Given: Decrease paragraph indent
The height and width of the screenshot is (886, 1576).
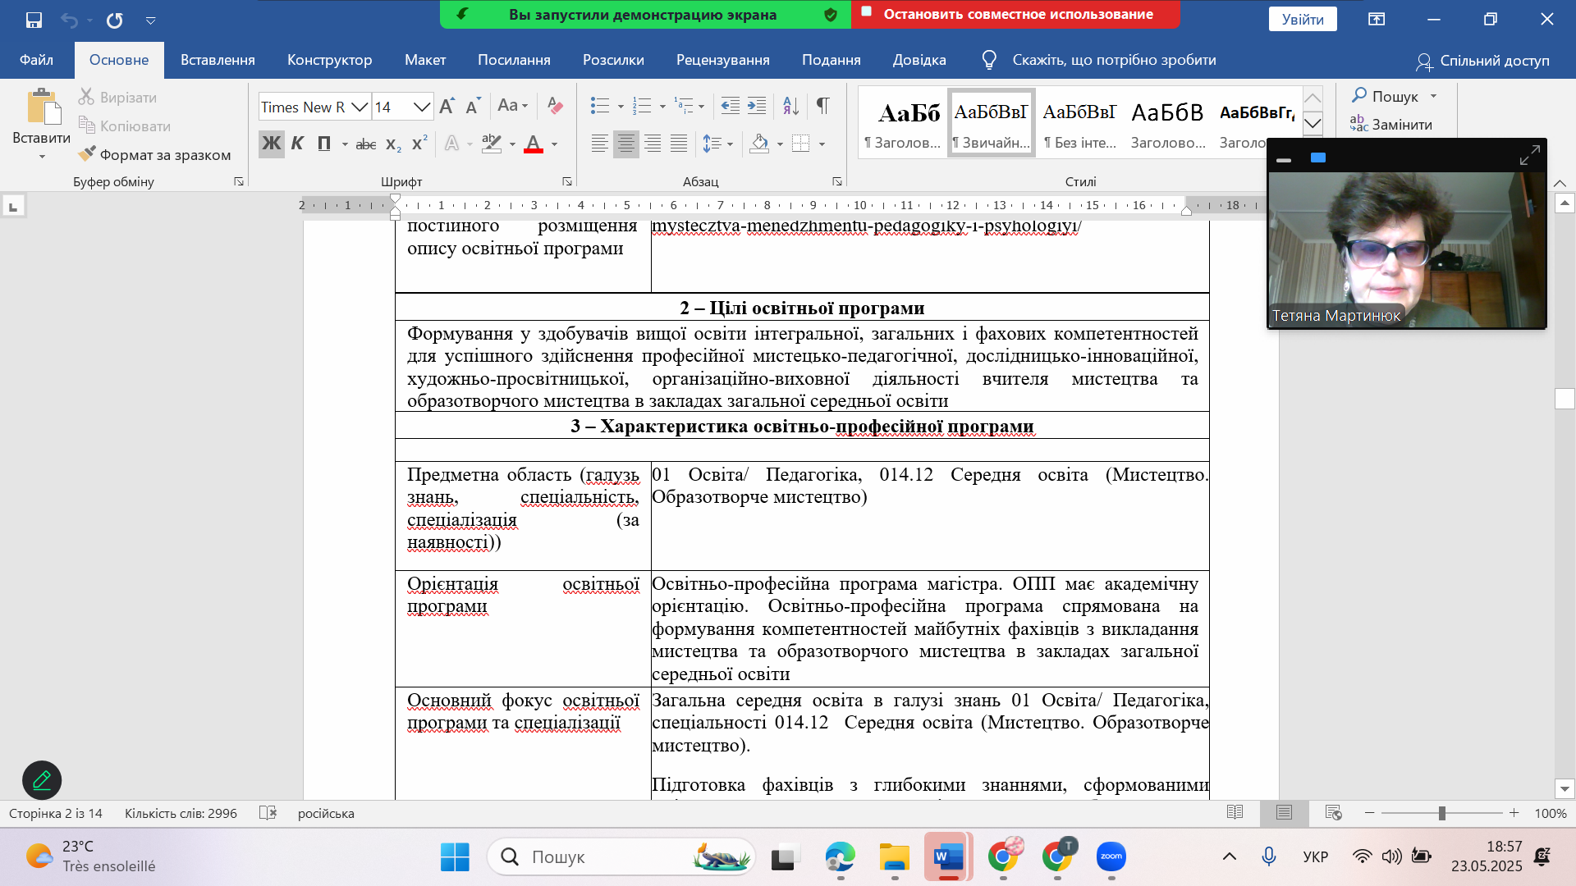Looking at the screenshot, I should (730, 106).
